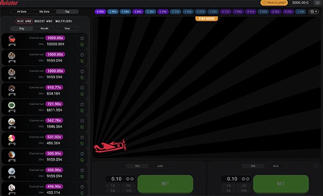
Task: Open the hamburger menu in the header
Action: [x=318, y=3]
